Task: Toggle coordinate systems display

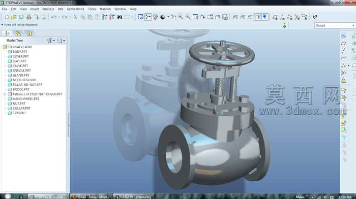Action: [297, 17]
